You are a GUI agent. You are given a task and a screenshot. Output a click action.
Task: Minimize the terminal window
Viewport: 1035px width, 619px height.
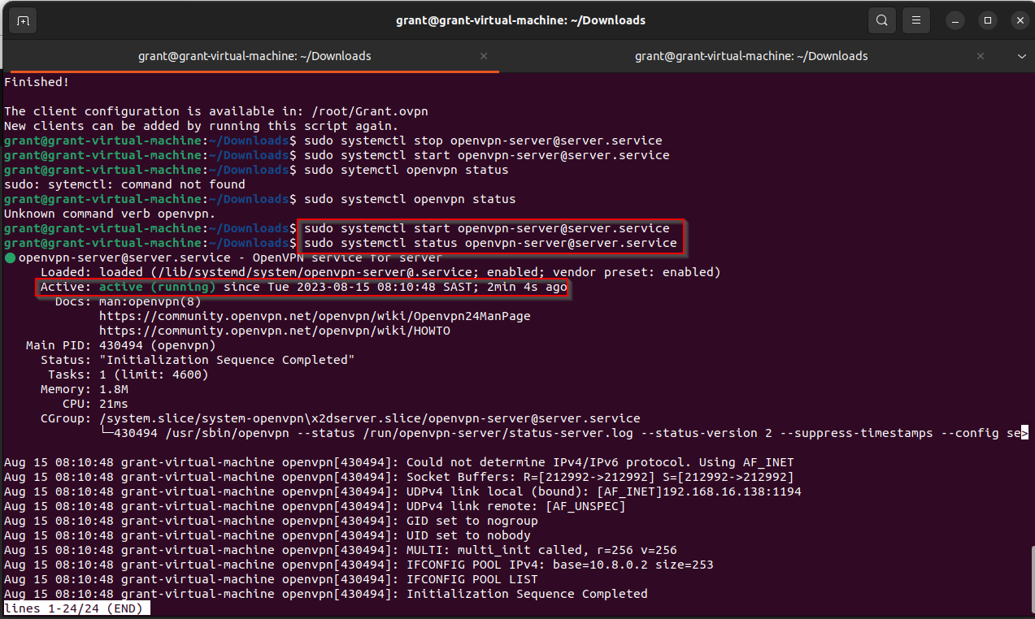tap(955, 19)
